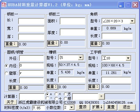Open the 角钢 型号 dropdown
The height and width of the screenshot is (112, 140).
[x=132, y=21]
